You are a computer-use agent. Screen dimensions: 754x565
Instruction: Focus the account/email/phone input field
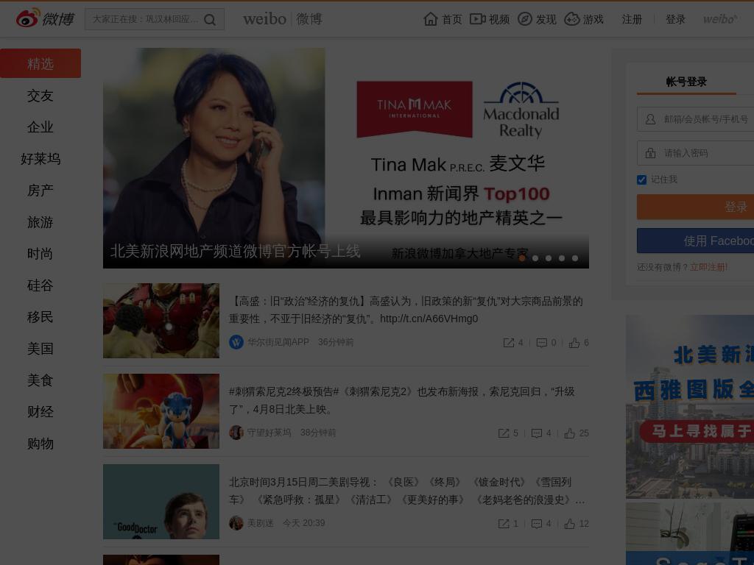pyautogui.click(x=695, y=119)
